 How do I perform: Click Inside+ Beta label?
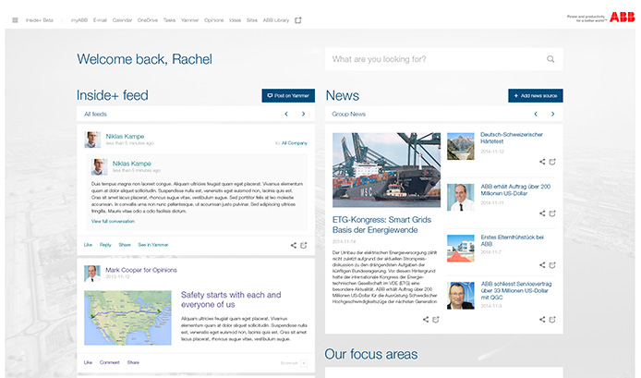point(39,20)
